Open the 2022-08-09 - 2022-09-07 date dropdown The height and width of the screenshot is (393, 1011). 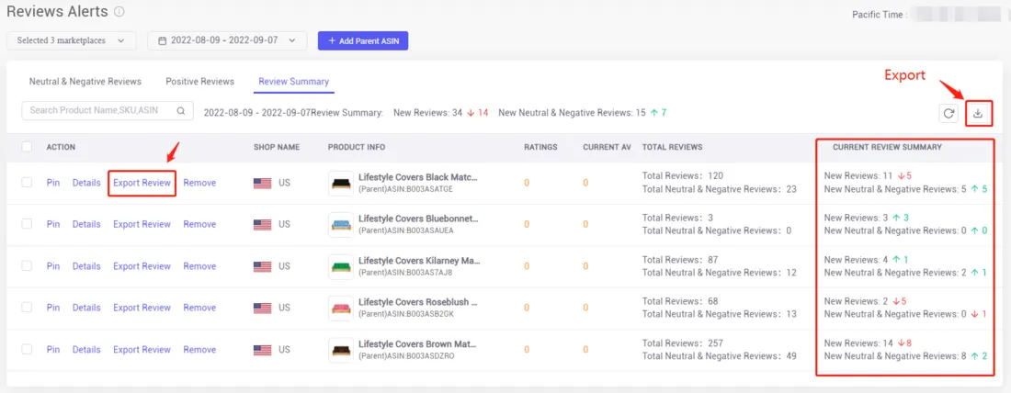pyautogui.click(x=227, y=40)
